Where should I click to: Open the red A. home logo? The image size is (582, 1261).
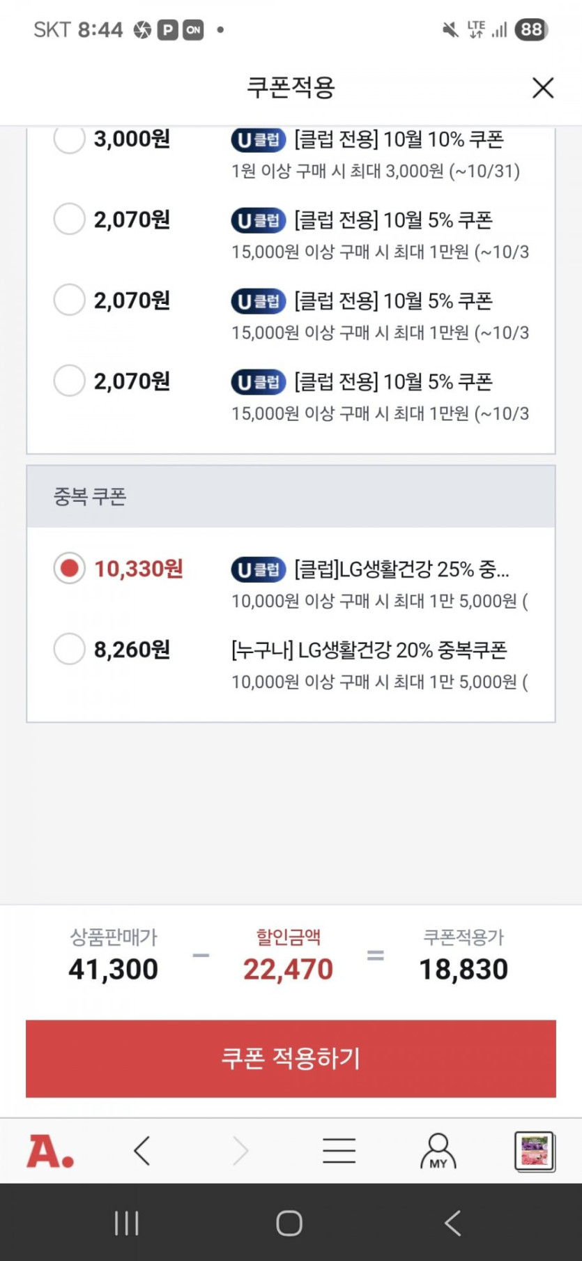(50, 1151)
